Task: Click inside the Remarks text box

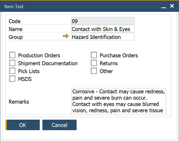Action: [118, 101]
